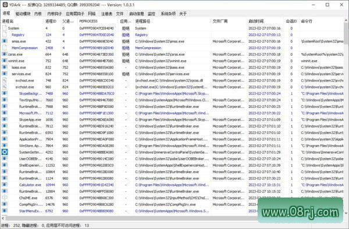This screenshot has height=229, width=349.
Task: Open the 驱动模块 tab
Action: pos(23,13)
